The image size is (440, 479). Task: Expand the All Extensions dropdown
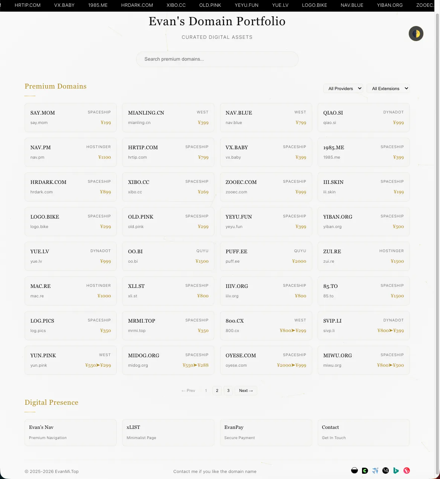pyautogui.click(x=388, y=89)
